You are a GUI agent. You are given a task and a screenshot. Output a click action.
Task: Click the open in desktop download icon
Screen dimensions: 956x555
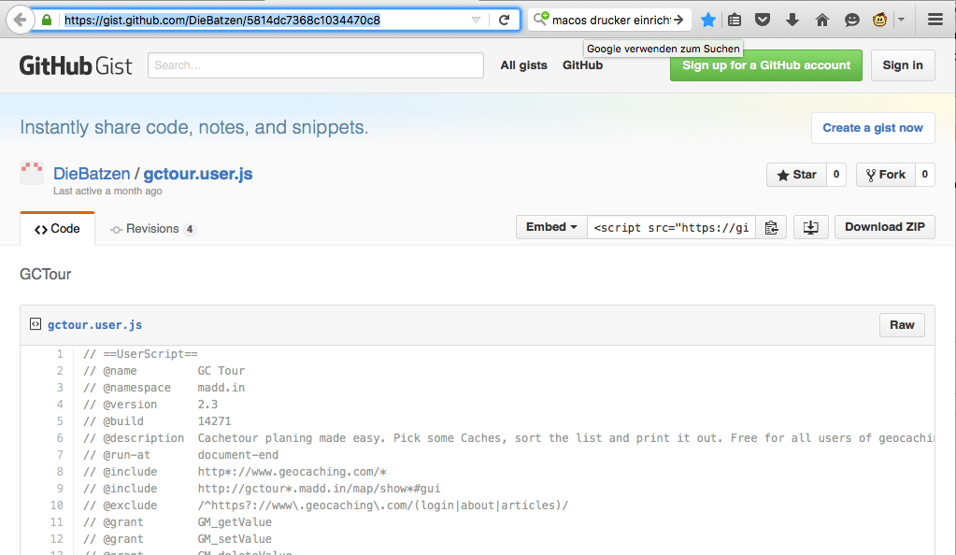pyautogui.click(x=810, y=227)
